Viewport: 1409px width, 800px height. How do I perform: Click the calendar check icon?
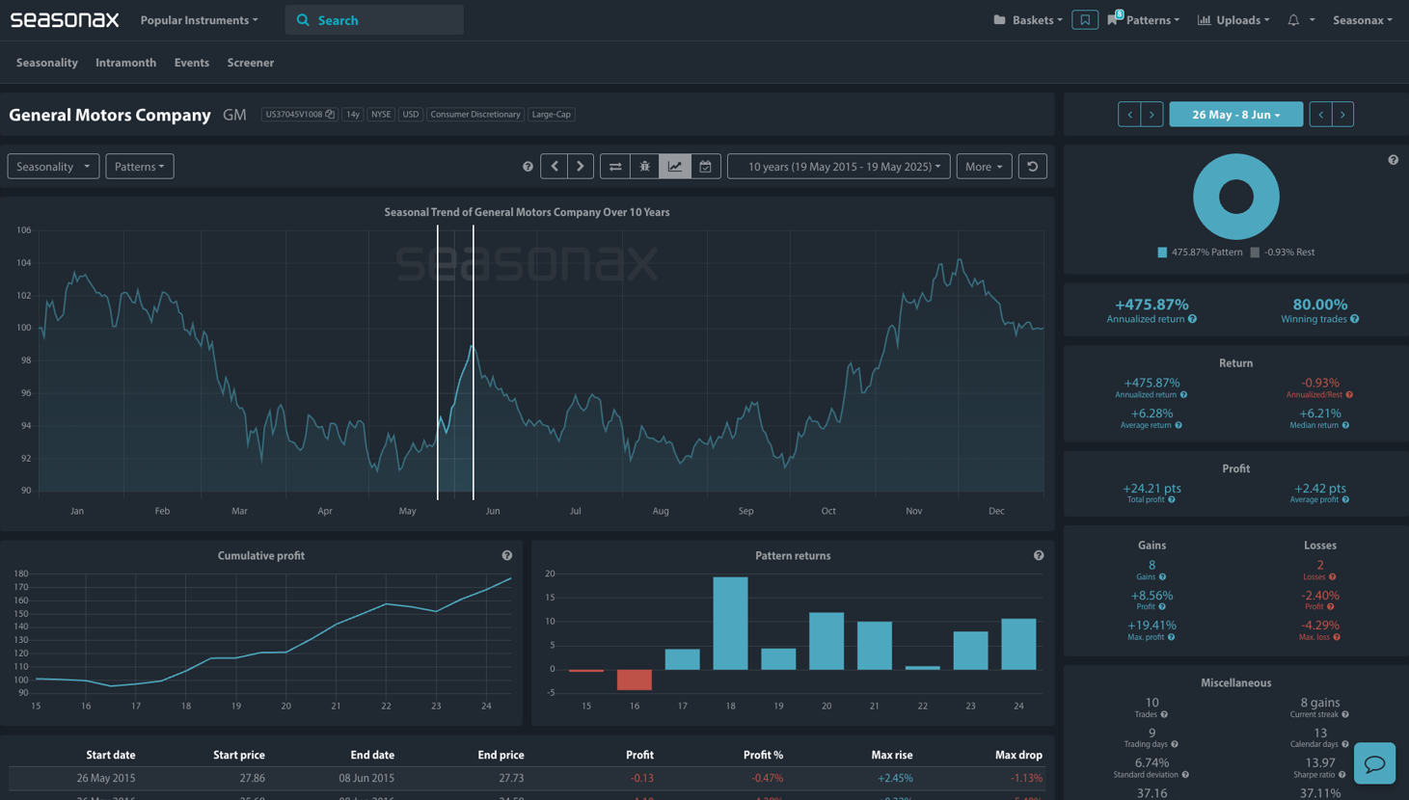pyautogui.click(x=705, y=167)
